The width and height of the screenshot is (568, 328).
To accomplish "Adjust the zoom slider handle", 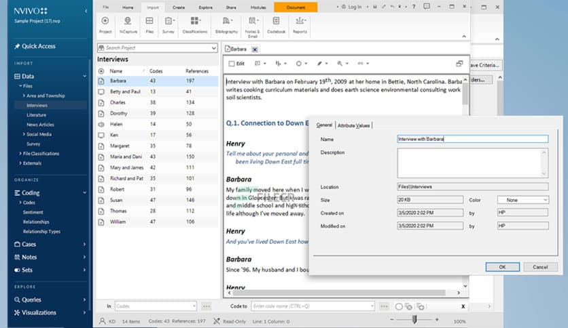I will point(414,319).
